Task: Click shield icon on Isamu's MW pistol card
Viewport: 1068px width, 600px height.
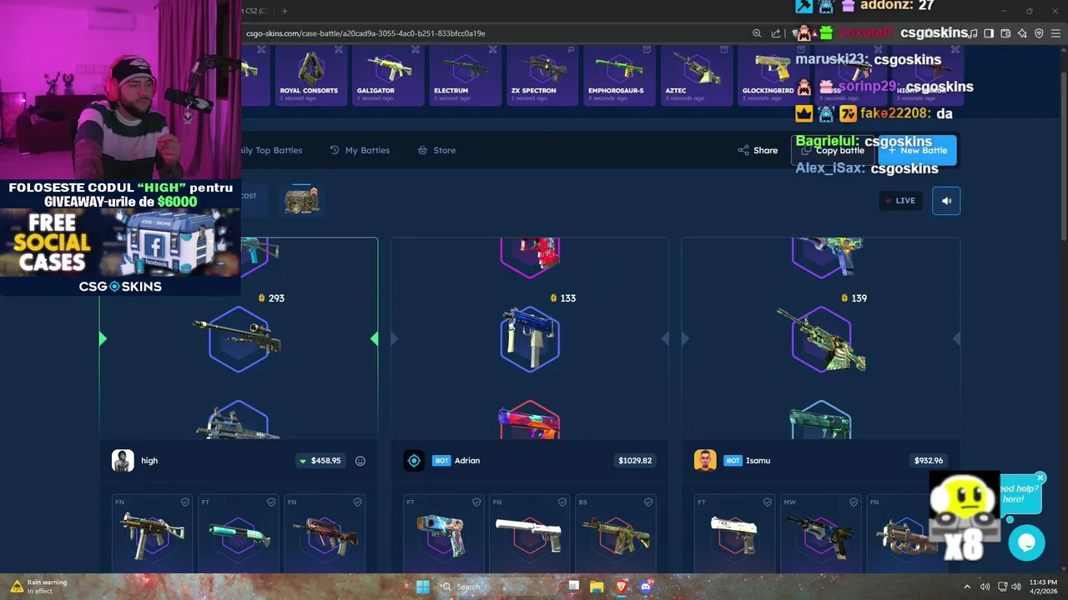Action: [853, 502]
